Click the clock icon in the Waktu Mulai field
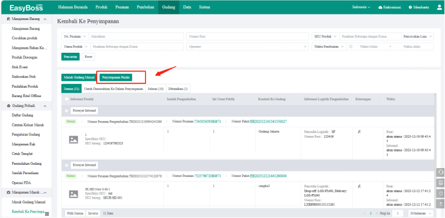Screen dimensions: 445x218 click(x=351, y=47)
